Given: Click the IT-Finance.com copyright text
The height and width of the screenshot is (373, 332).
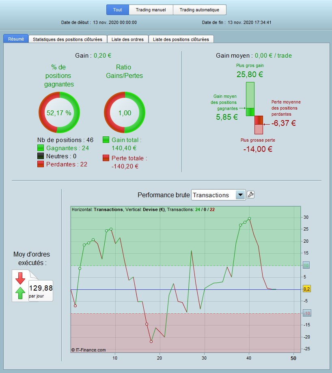Looking at the screenshot, I should click(88, 350).
